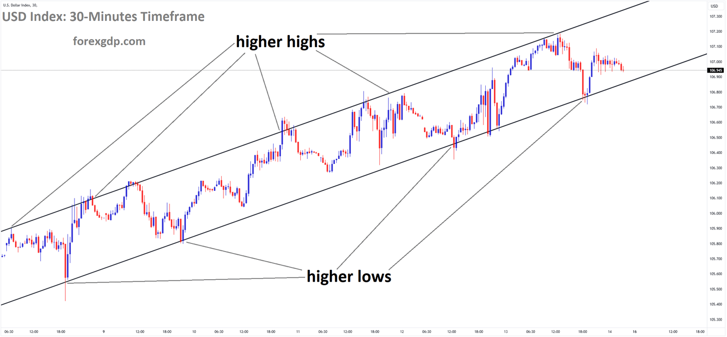Click the 107.200 price axis label
The width and height of the screenshot is (727, 337).
coord(716,31)
